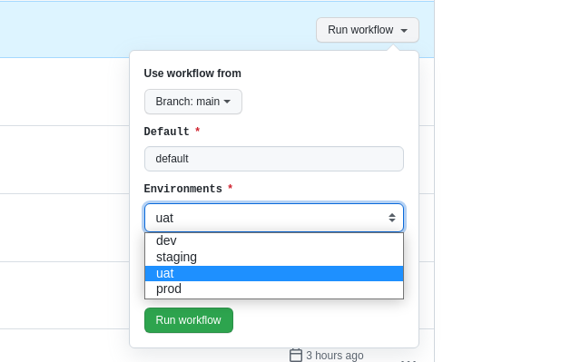Click the green Run workflow button
This screenshot has width=571, height=362.
click(x=189, y=320)
